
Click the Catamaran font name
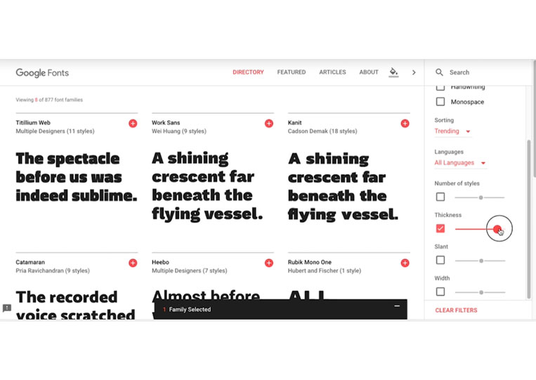point(30,262)
